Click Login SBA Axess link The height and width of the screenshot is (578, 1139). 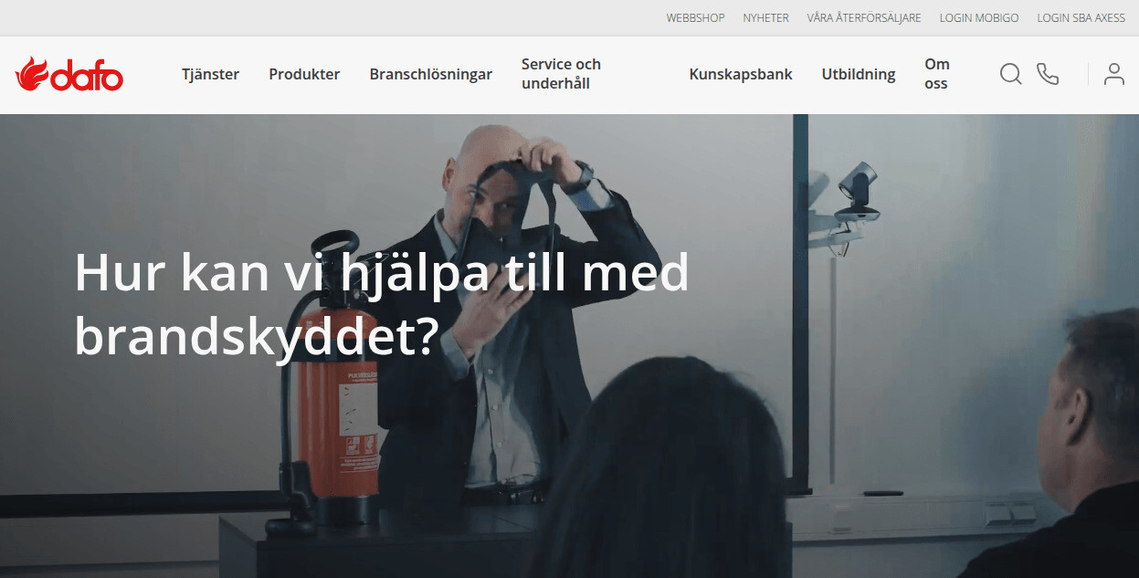click(x=1081, y=18)
